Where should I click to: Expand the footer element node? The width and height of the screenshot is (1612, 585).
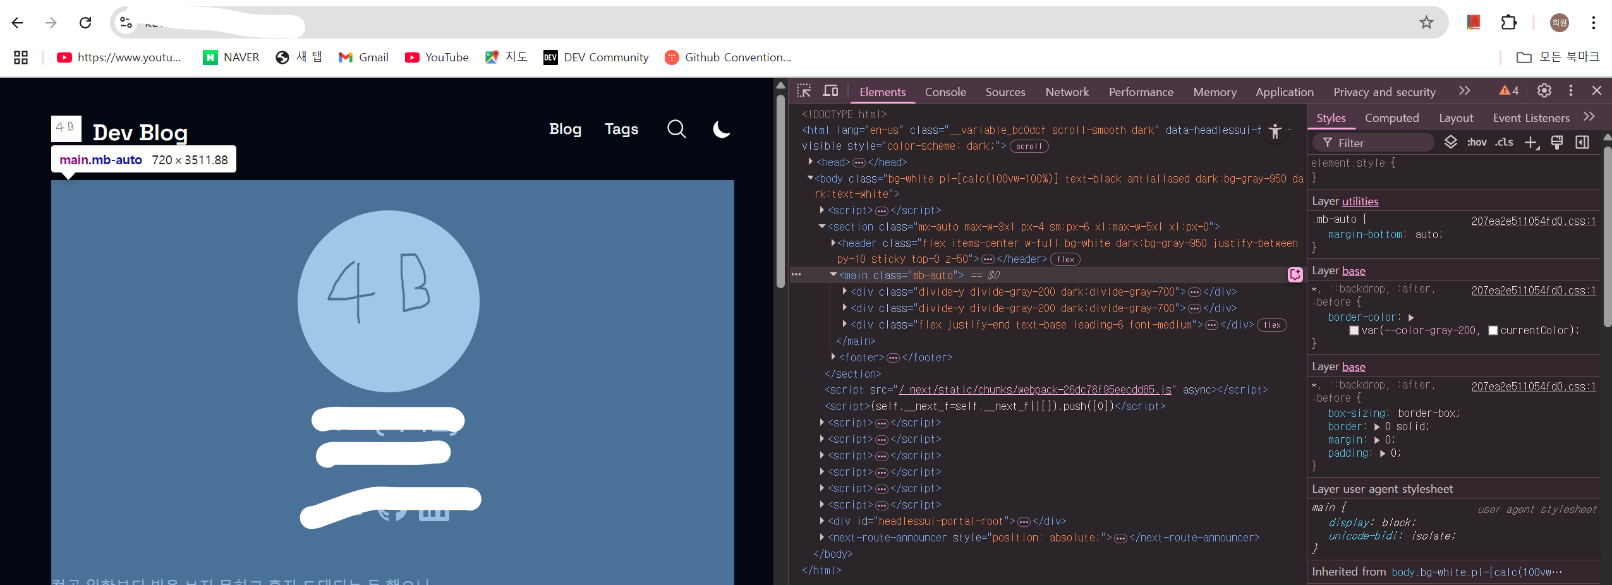[x=833, y=358]
